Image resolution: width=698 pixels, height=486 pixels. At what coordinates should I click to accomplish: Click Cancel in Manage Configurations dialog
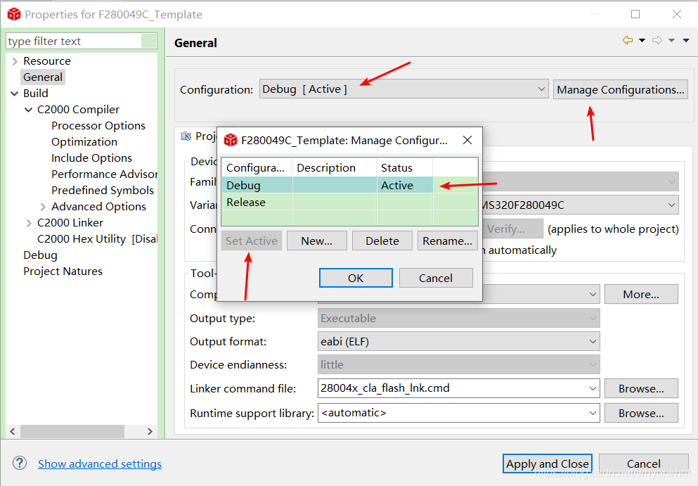tap(436, 278)
